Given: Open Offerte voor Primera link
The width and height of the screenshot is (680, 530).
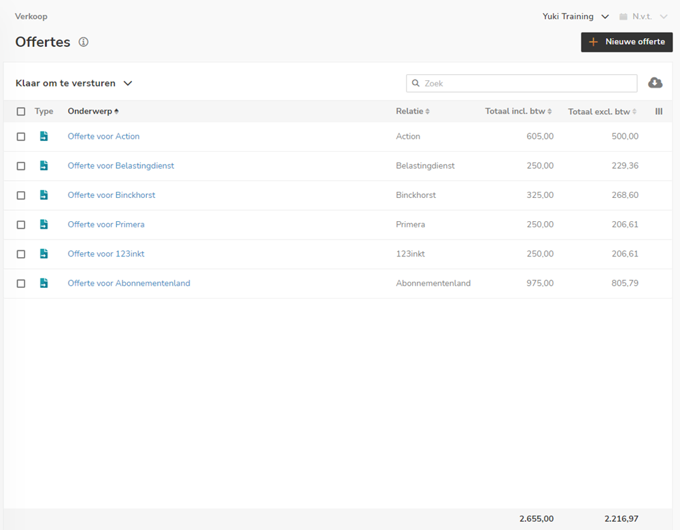Looking at the screenshot, I should (106, 225).
